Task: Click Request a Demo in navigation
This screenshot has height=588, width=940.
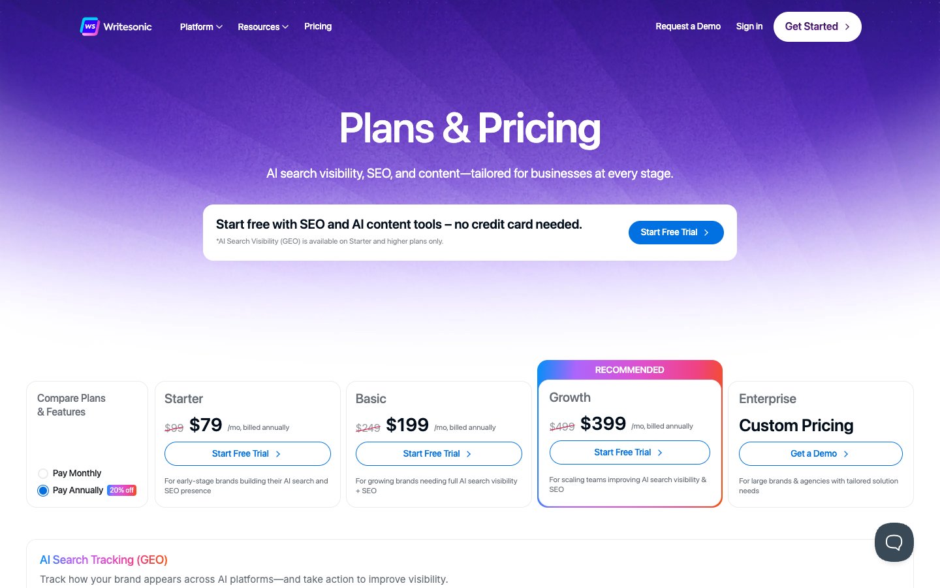Action: pos(688,27)
